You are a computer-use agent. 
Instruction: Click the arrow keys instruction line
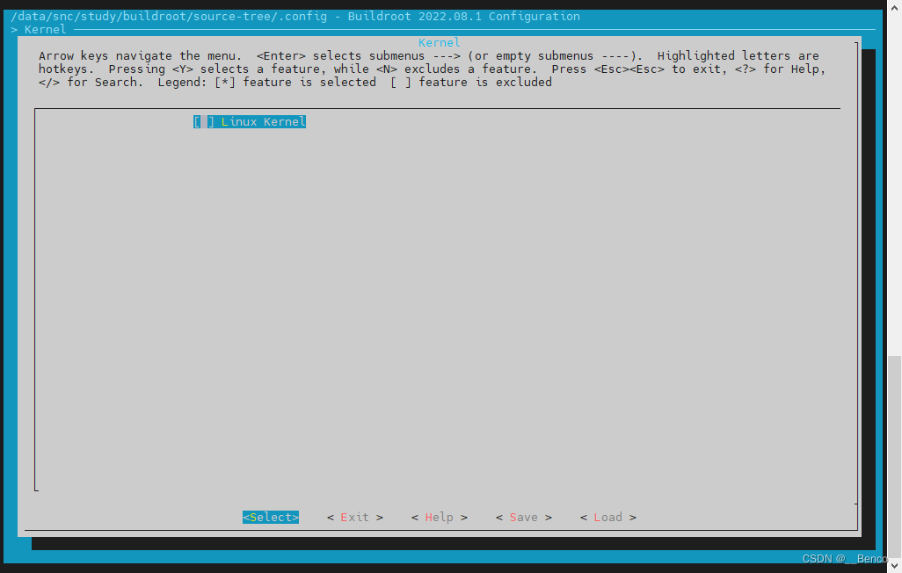(x=264, y=54)
